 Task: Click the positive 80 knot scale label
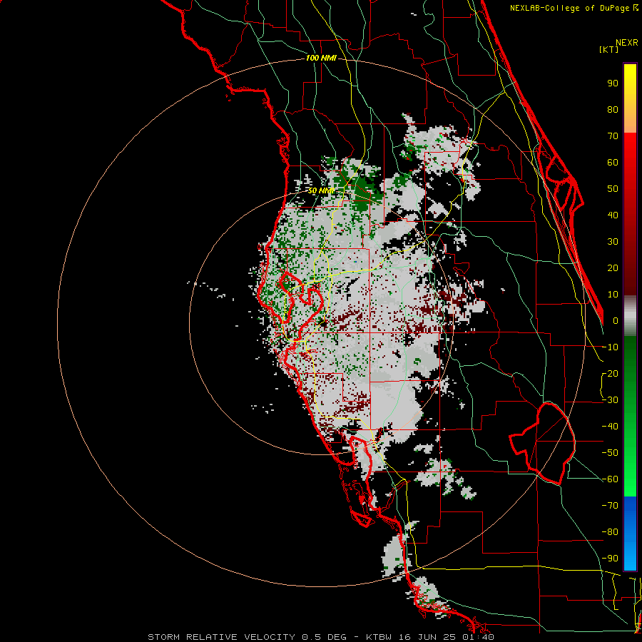point(613,110)
